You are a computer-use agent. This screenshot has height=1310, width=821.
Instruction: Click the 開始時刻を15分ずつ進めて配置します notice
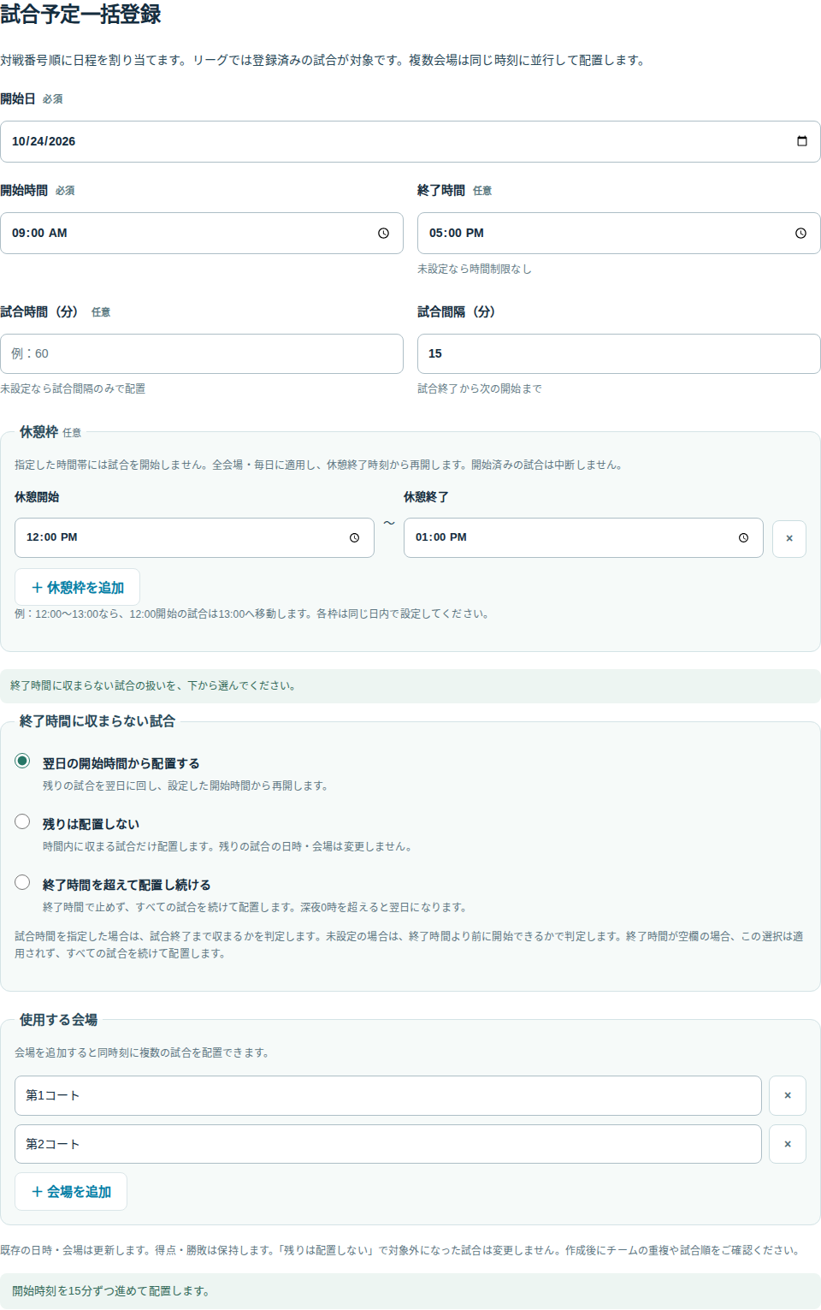click(410, 1291)
